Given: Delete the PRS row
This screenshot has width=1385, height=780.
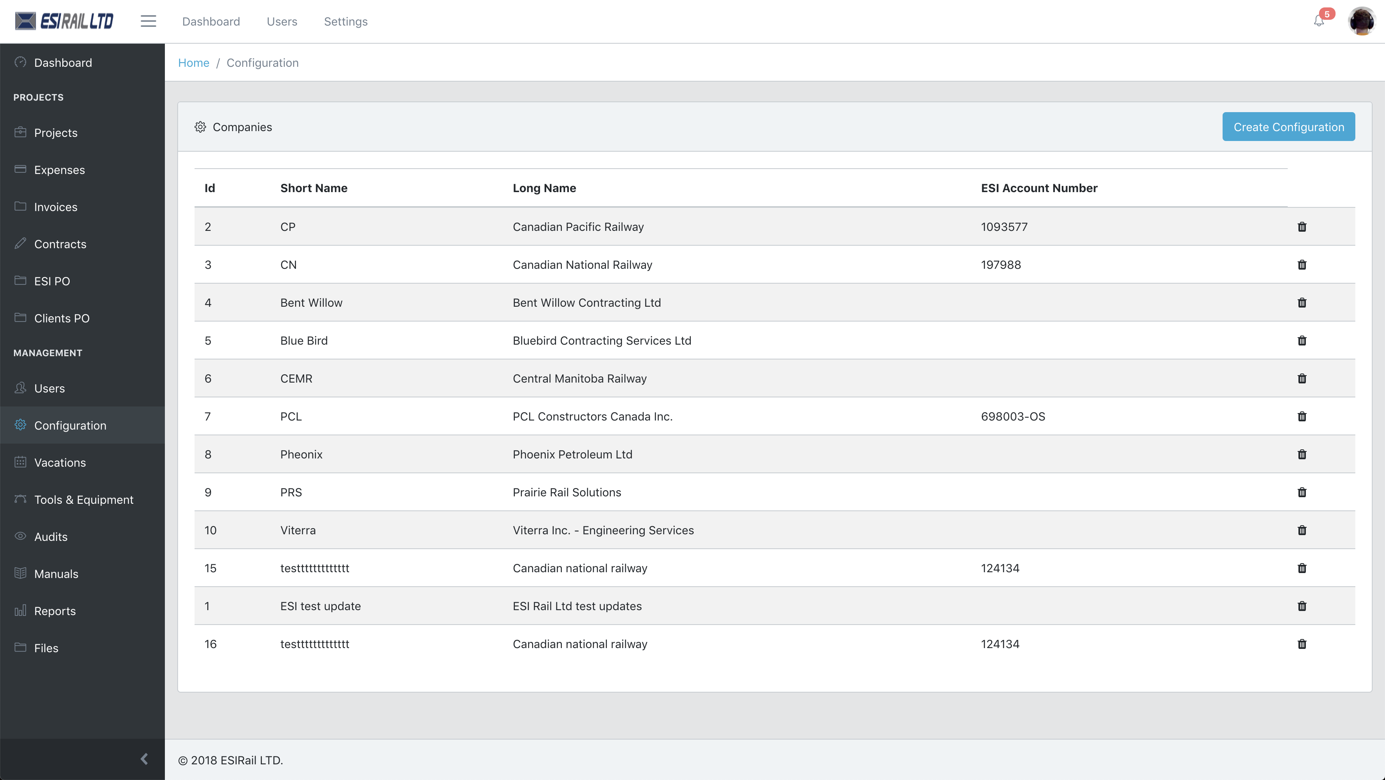Looking at the screenshot, I should tap(1302, 492).
